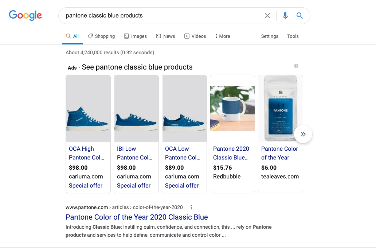Click the $98.00 price of OCA High
The height and width of the screenshot is (248, 376).
(78, 168)
